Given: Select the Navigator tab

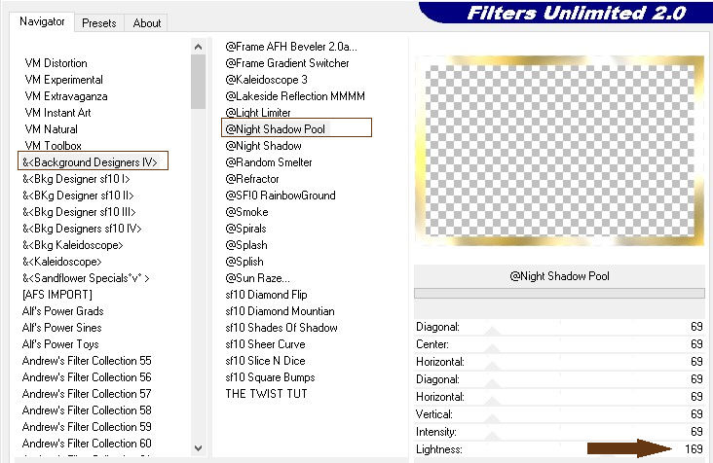Looking at the screenshot, I should 43,21.
